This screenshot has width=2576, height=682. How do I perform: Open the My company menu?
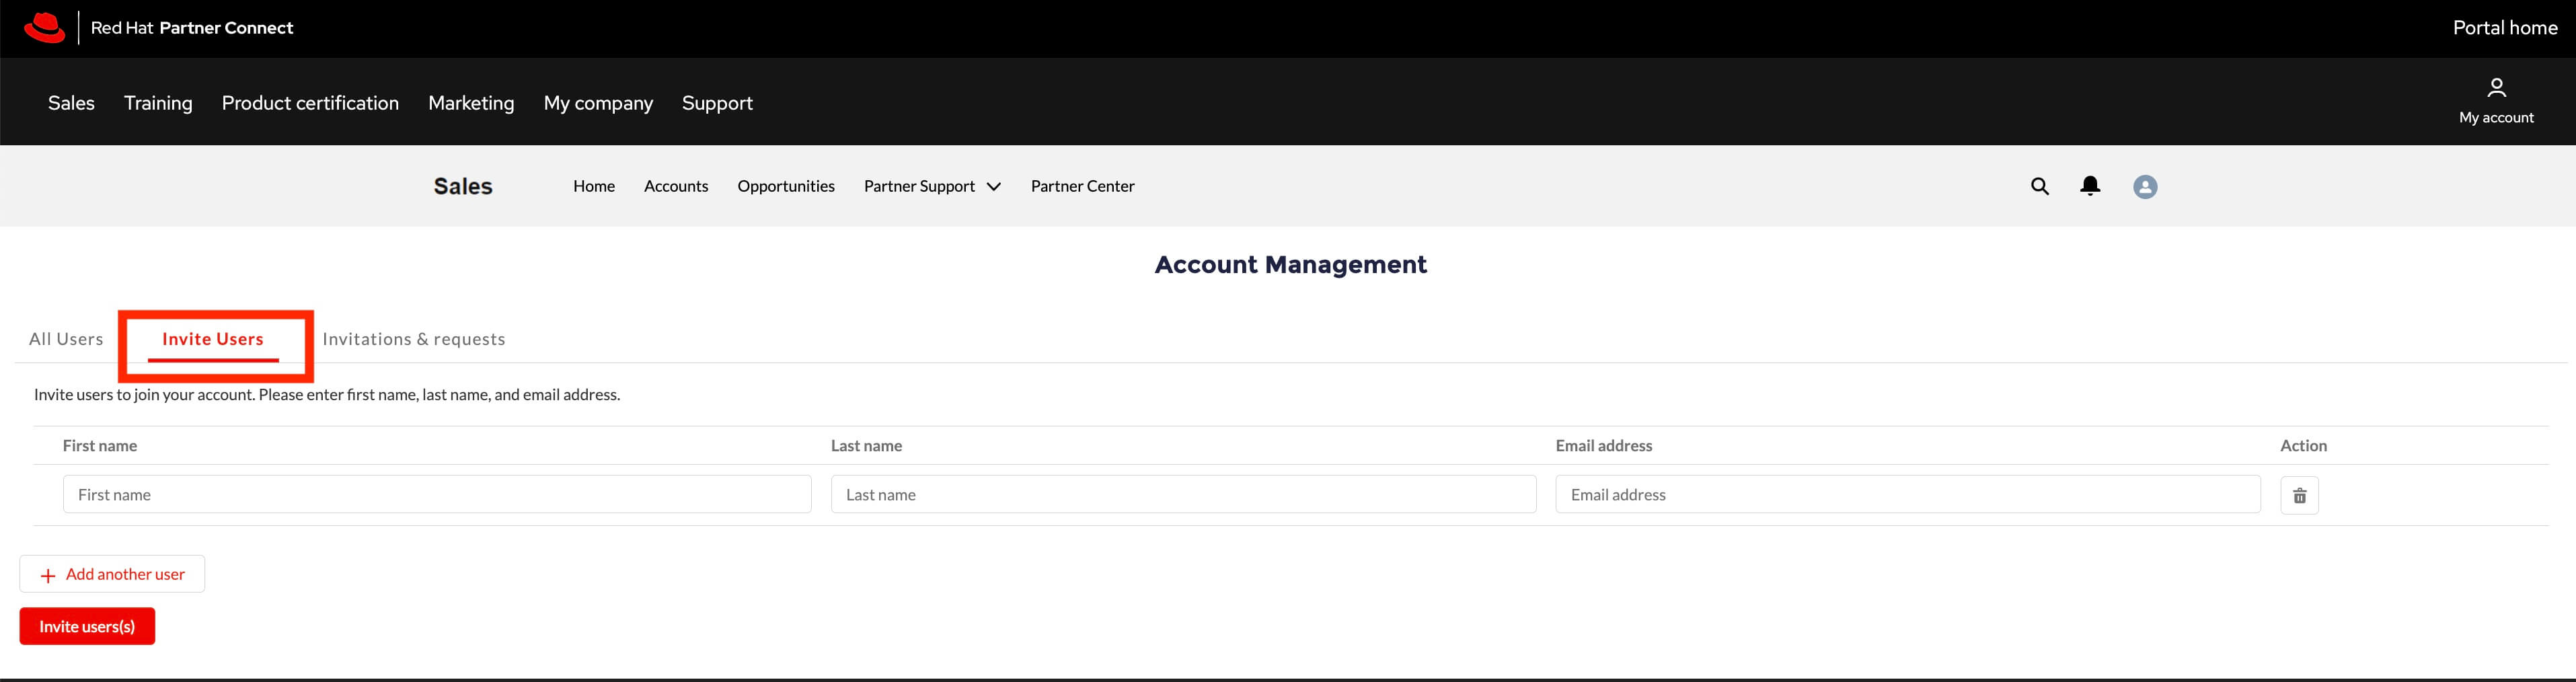[x=598, y=103]
